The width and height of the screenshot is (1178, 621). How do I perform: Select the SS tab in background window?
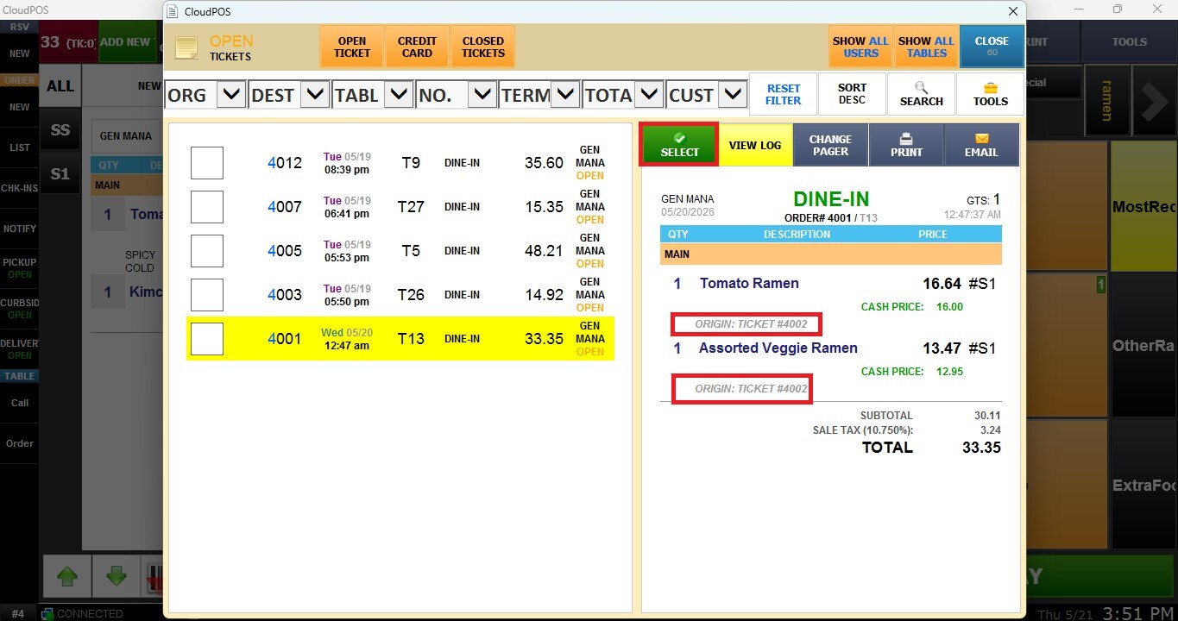tap(60, 130)
